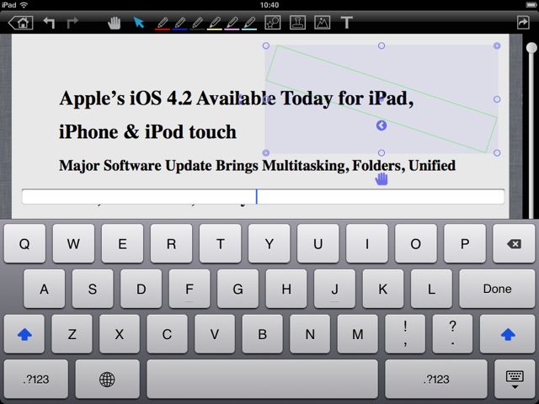
Task: Tap the W key
Action: tap(73, 244)
